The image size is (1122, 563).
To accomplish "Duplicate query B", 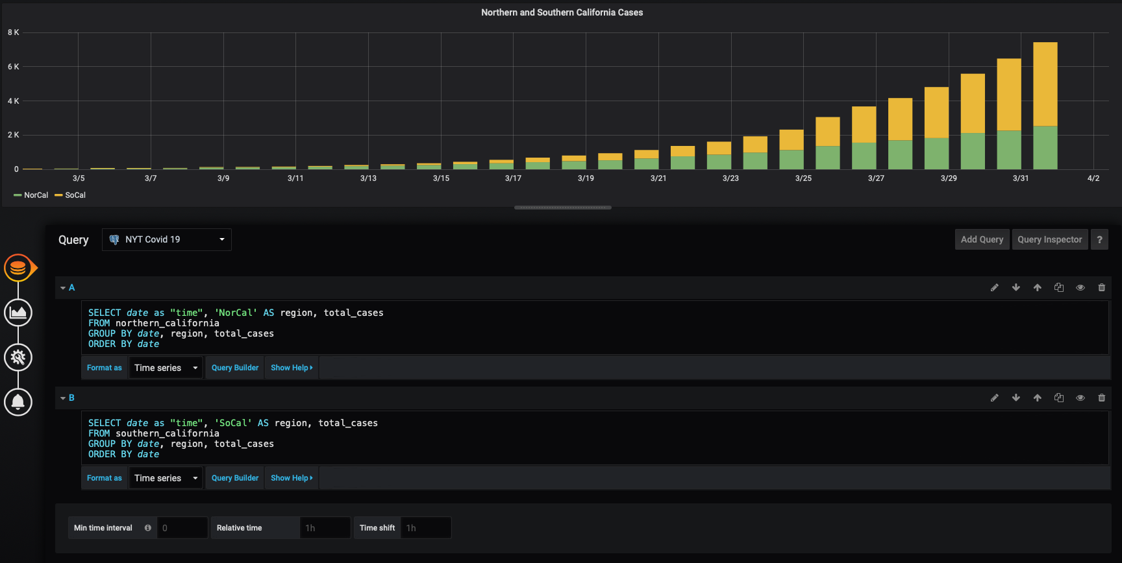I will pyautogui.click(x=1059, y=398).
